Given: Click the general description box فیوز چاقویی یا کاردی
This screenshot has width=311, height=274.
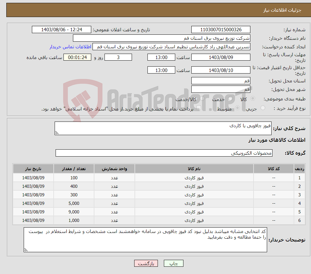Looking at the screenshot, I should coord(163,128).
